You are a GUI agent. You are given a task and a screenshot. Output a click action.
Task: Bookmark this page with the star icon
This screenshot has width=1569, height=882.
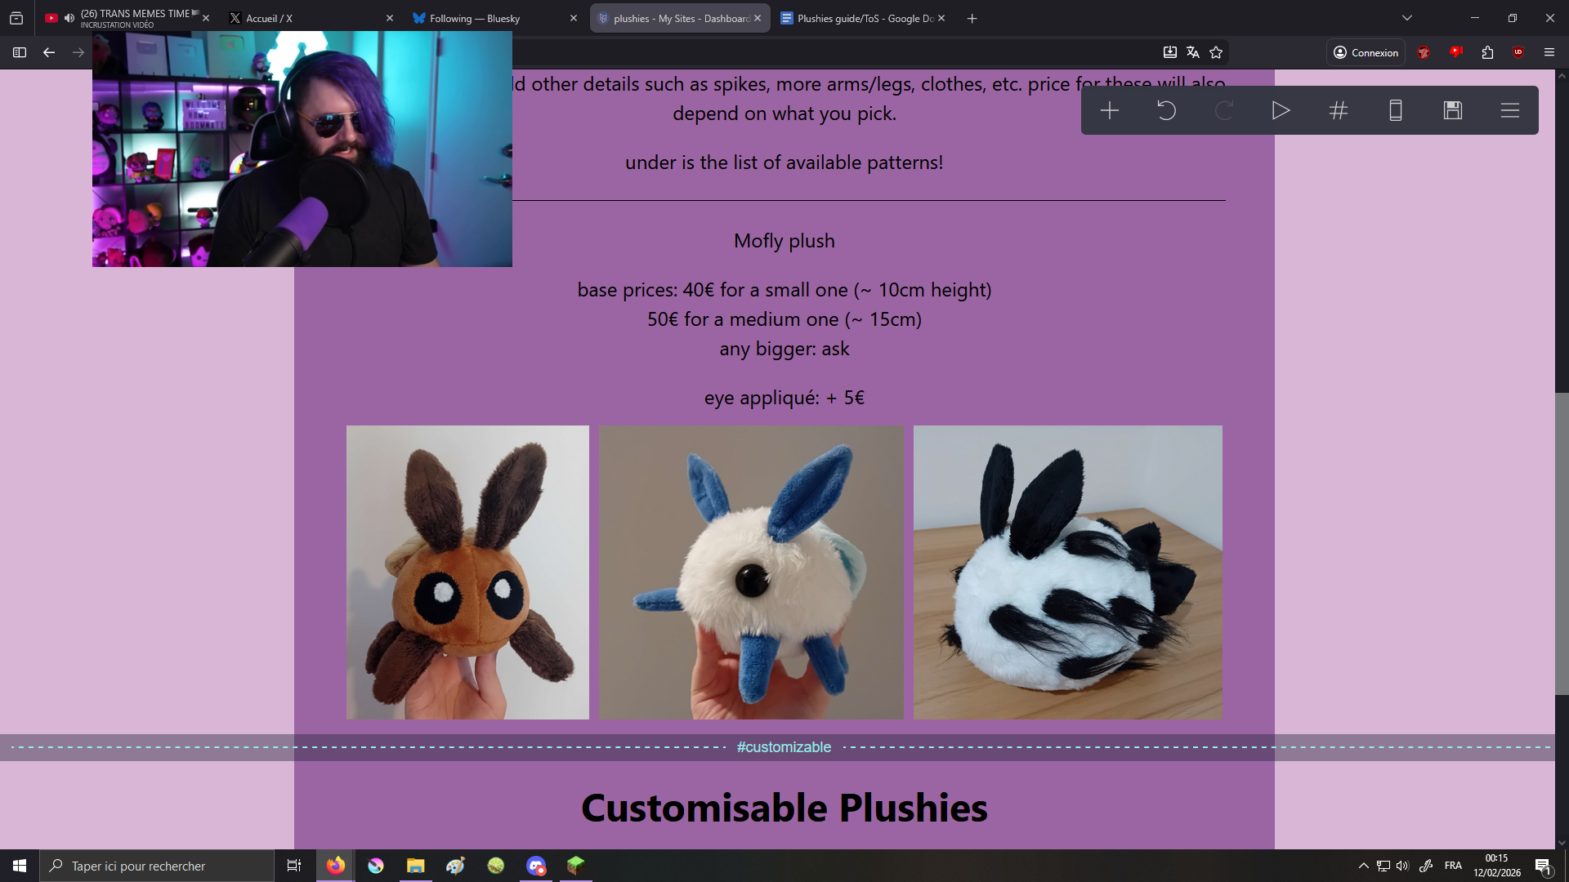[1216, 52]
